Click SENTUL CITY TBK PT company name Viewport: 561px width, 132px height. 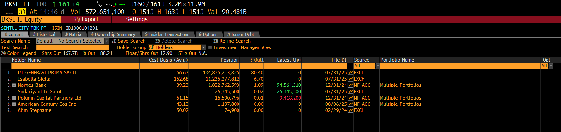coord(24,28)
